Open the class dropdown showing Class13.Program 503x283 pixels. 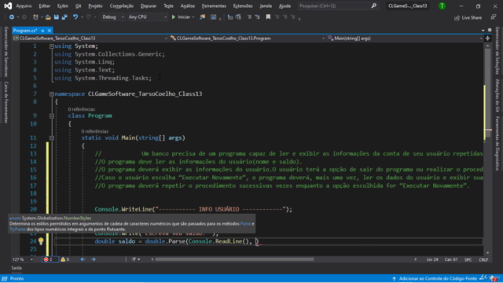point(248,39)
